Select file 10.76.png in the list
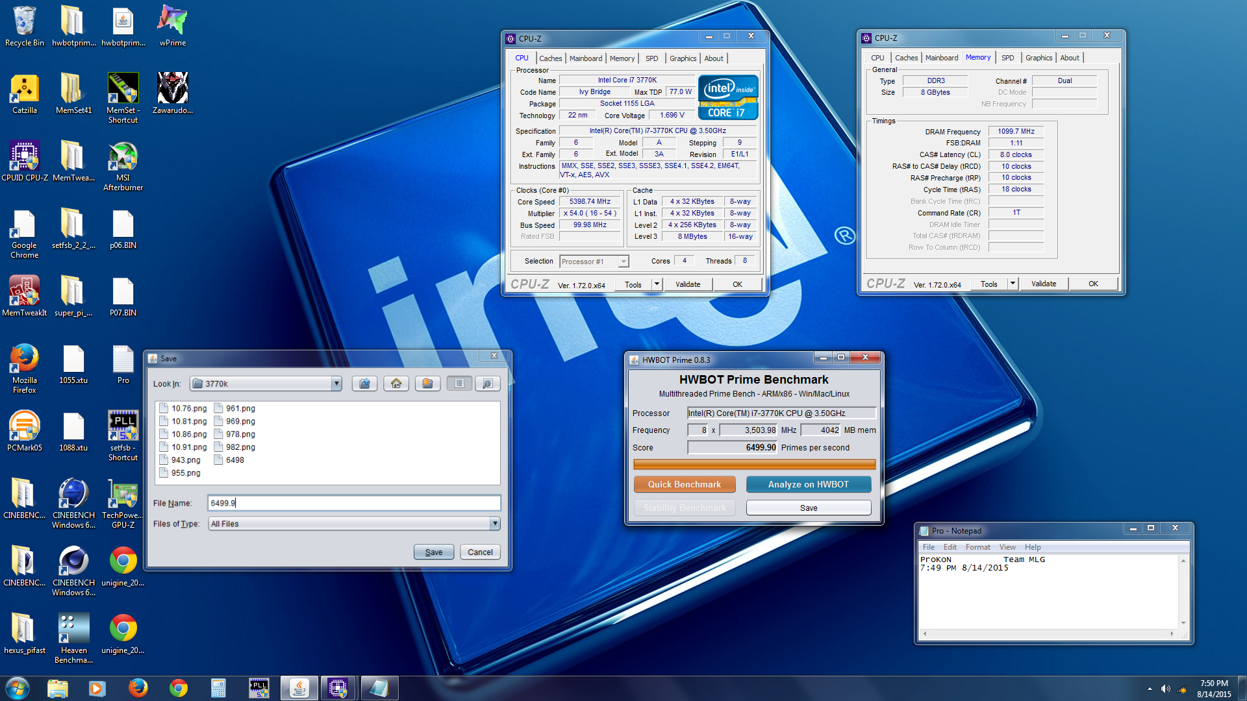The image size is (1247, 701). click(x=183, y=408)
